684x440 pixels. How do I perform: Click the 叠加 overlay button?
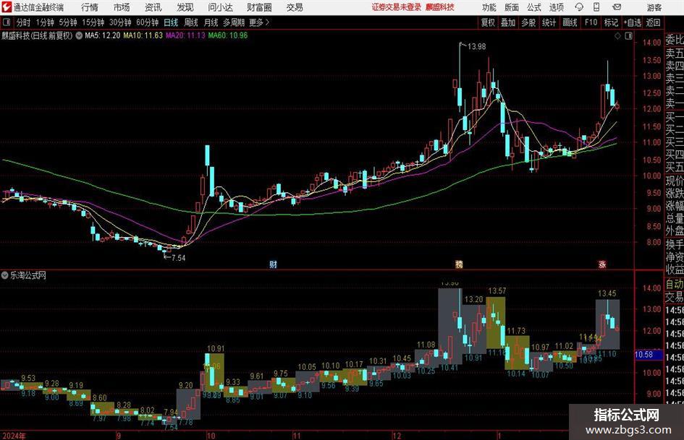click(x=508, y=22)
